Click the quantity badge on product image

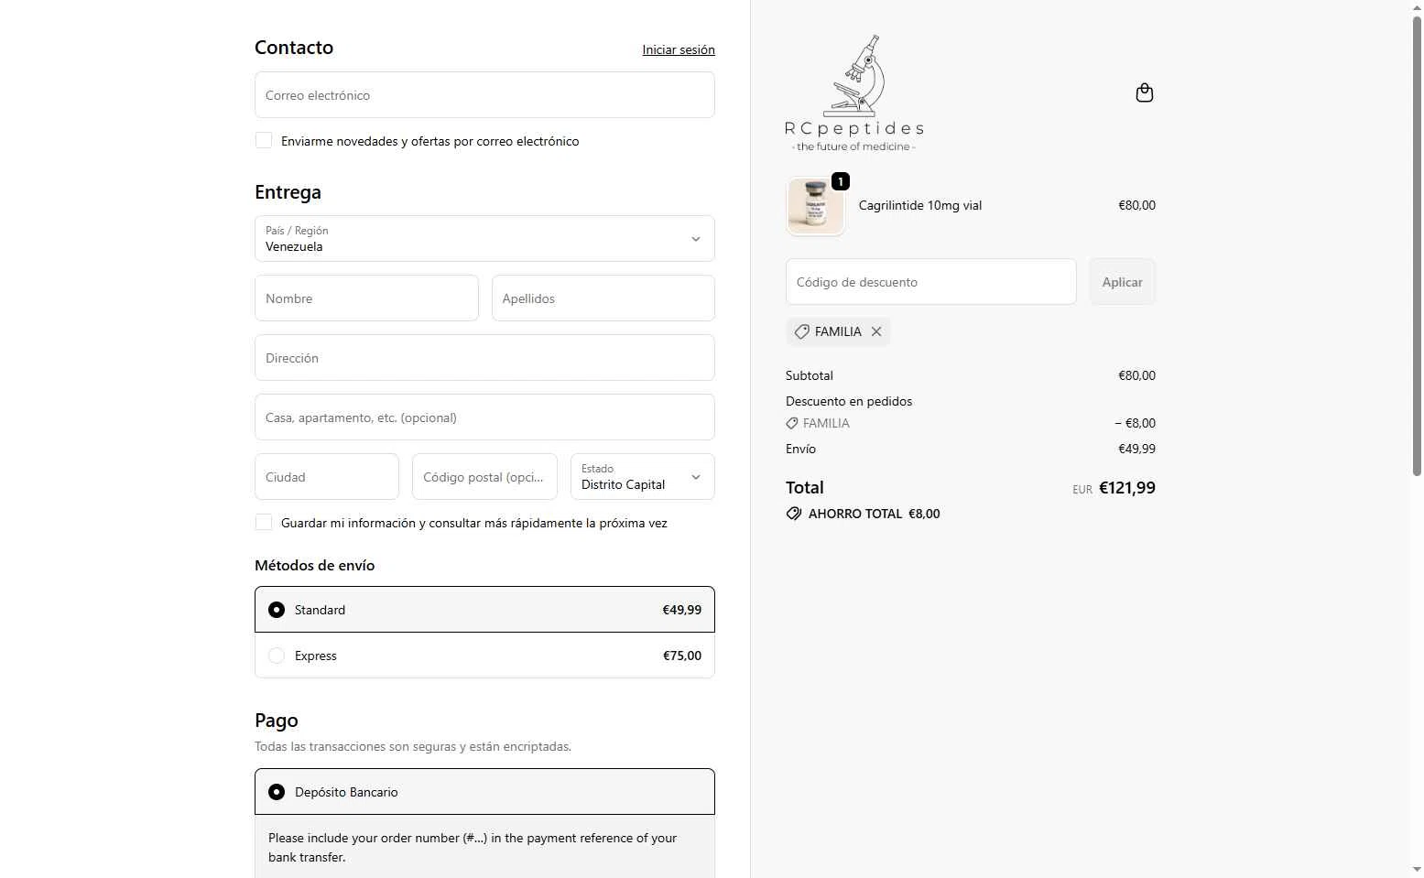point(840,181)
